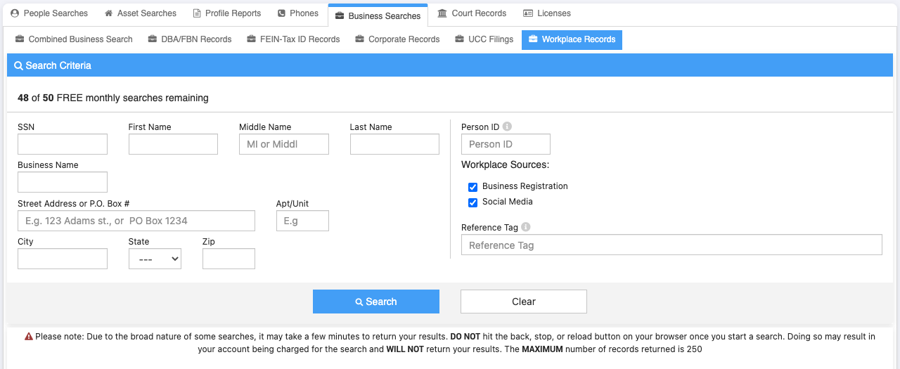The width and height of the screenshot is (900, 369).
Task: Open the DBA/FBN Records sub-tab
Action: [x=190, y=39]
